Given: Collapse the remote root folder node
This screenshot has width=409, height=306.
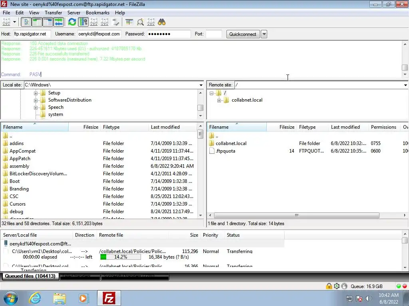Looking at the screenshot, I should point(212,93).
